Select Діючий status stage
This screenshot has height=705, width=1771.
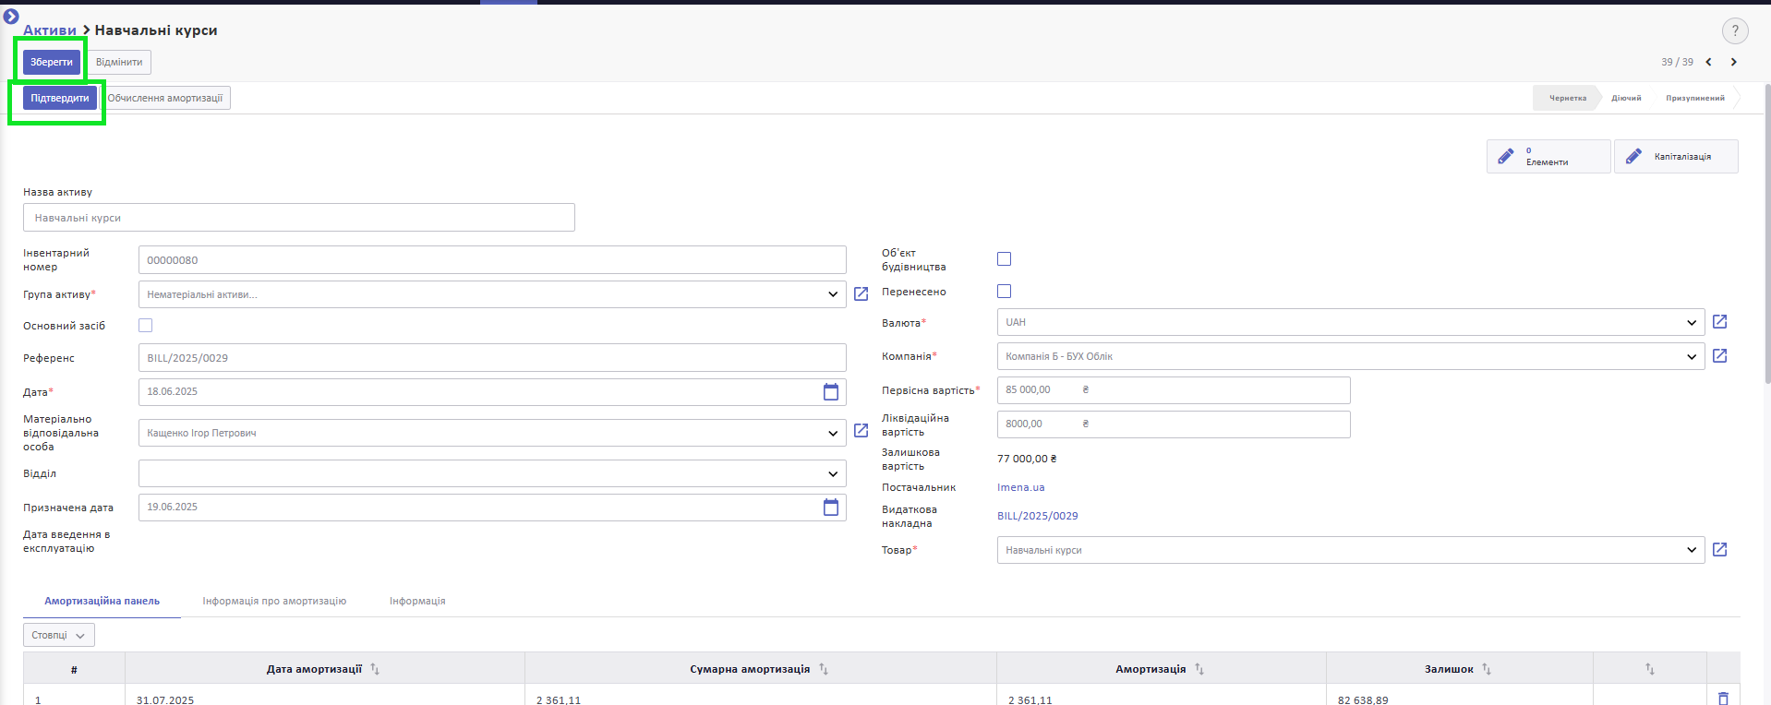tap(1626, 98)
